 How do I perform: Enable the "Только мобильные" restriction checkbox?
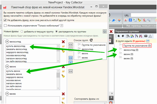(5, 25)
